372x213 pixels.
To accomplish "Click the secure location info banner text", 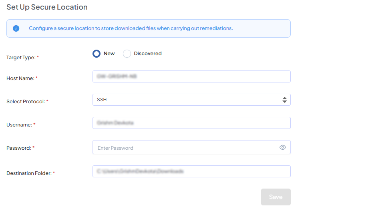I will pos(131,28).
